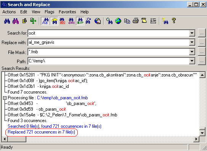Select the Offset 0x9453 result row

[52, 103]
